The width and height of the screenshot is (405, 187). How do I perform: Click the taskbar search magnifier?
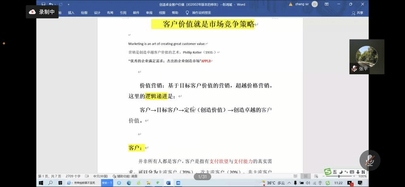(50, 183)
